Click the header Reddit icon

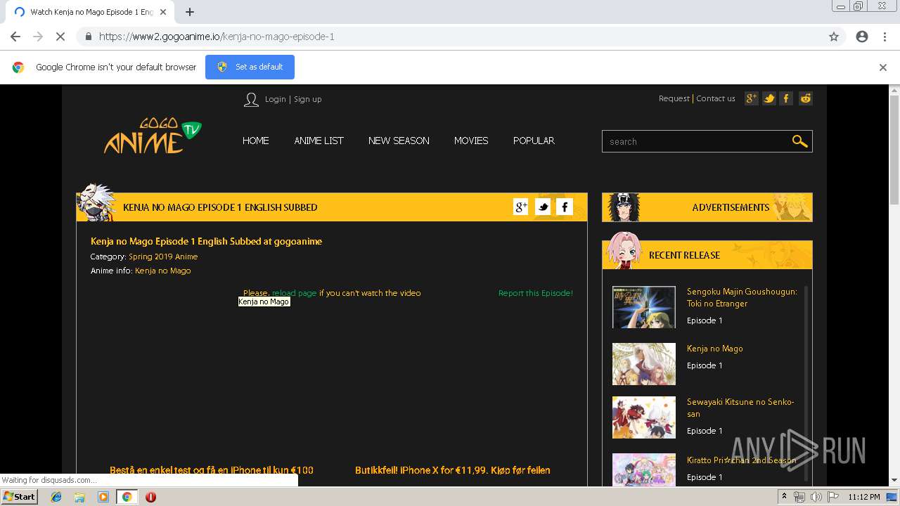(806, 98)
